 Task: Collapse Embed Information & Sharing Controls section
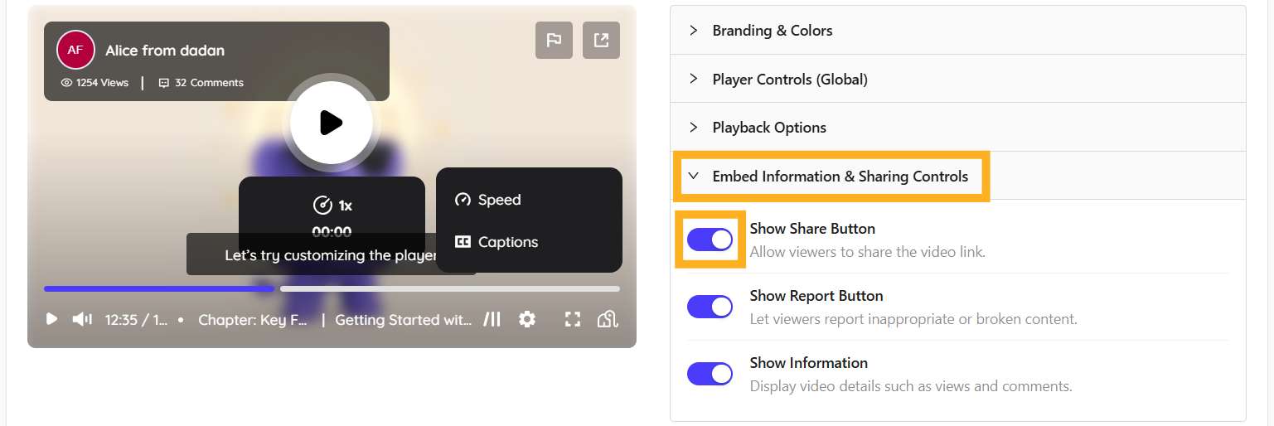pyautogui.click(x=957, y=176)
